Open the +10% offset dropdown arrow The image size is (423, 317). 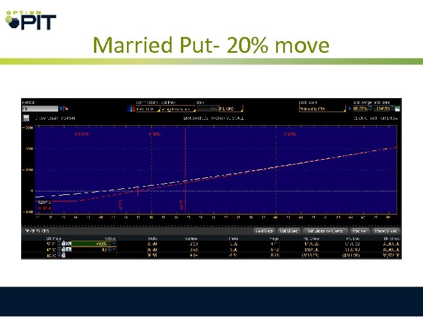tap(114, 244)
